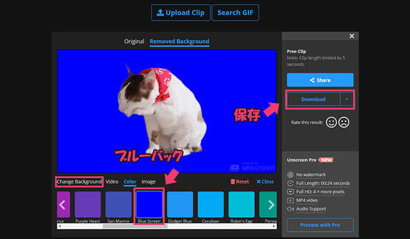Choose the Purple Heart color swatch
The width and height of the screenshot is (410, 239).
pyautogui.click(x=87, y=204)
